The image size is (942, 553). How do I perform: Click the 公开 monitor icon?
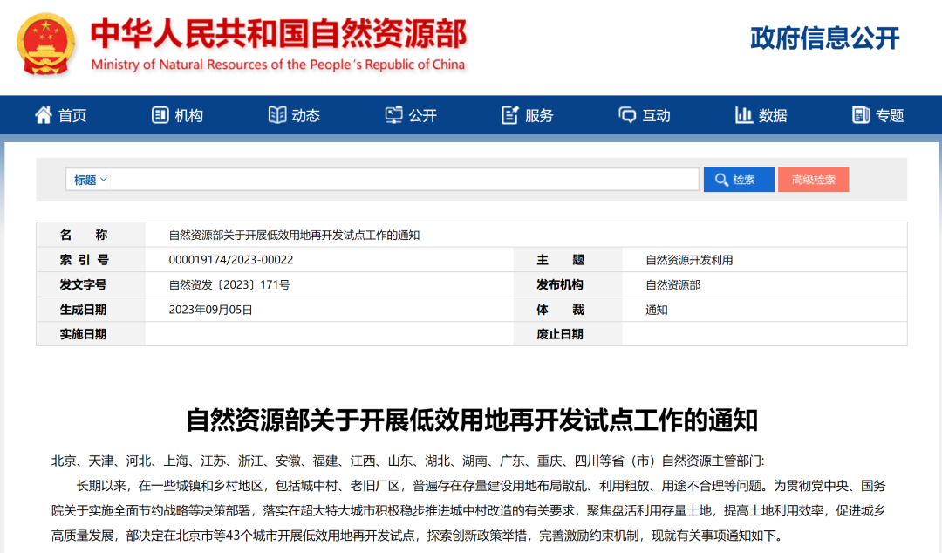[x=394, y=115]
